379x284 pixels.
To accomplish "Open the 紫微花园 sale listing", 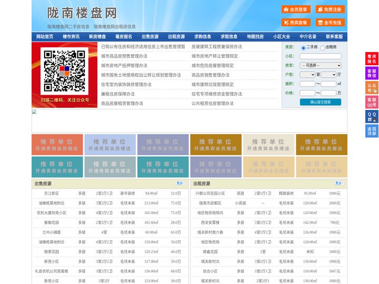I will 52,222.
